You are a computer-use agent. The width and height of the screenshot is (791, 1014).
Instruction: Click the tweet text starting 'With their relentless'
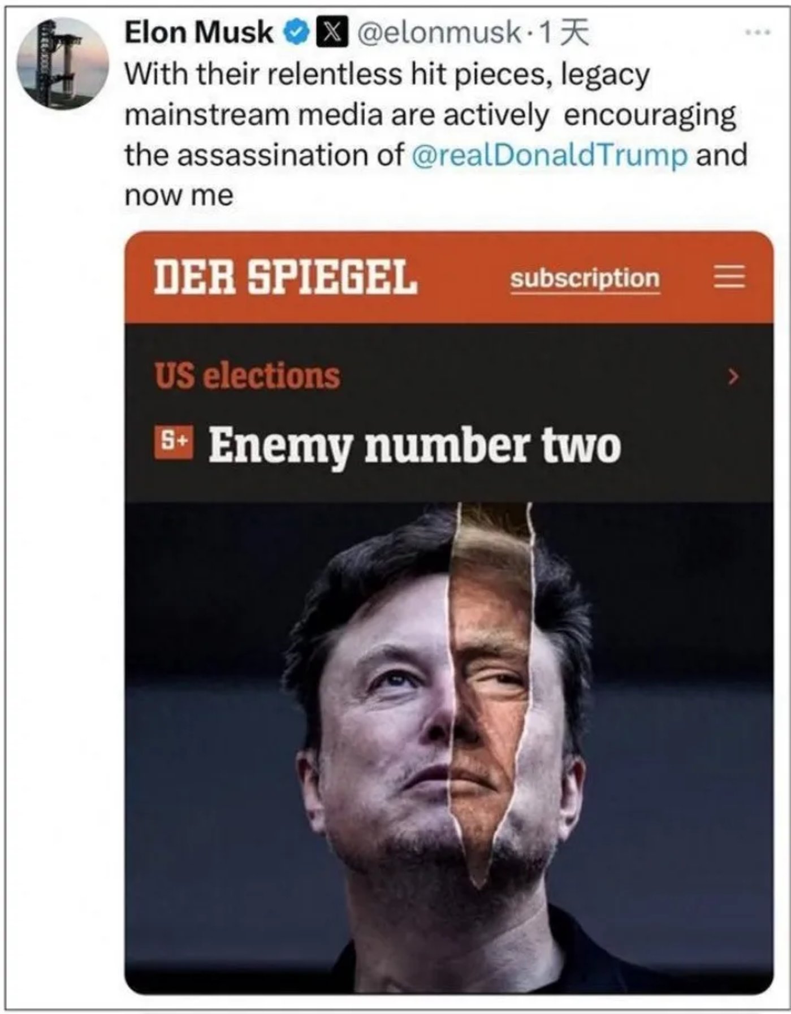(x=387, y=75)
